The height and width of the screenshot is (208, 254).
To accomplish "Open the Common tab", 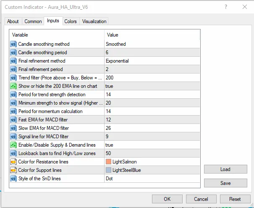I will coord(33,21).
